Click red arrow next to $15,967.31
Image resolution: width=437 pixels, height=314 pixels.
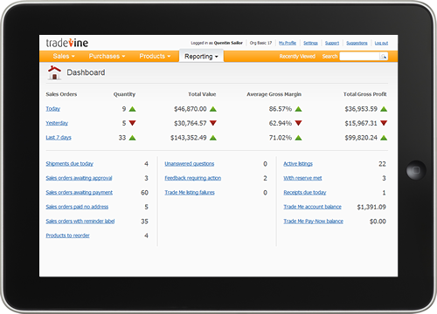point(384,123)
